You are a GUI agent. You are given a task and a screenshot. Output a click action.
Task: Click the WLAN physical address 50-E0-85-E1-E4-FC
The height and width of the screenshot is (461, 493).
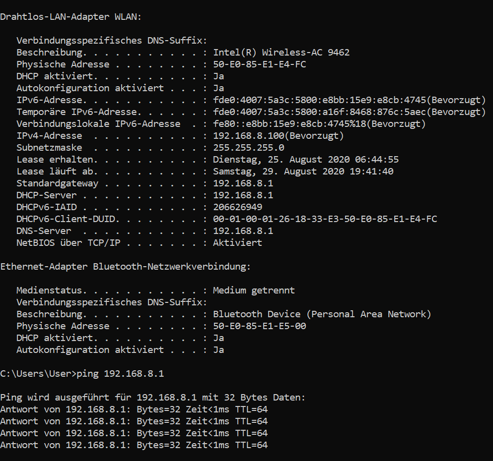259,64
